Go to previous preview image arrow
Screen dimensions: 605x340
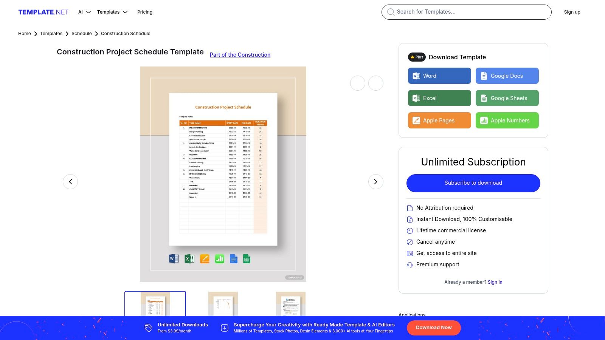(70, 182)
